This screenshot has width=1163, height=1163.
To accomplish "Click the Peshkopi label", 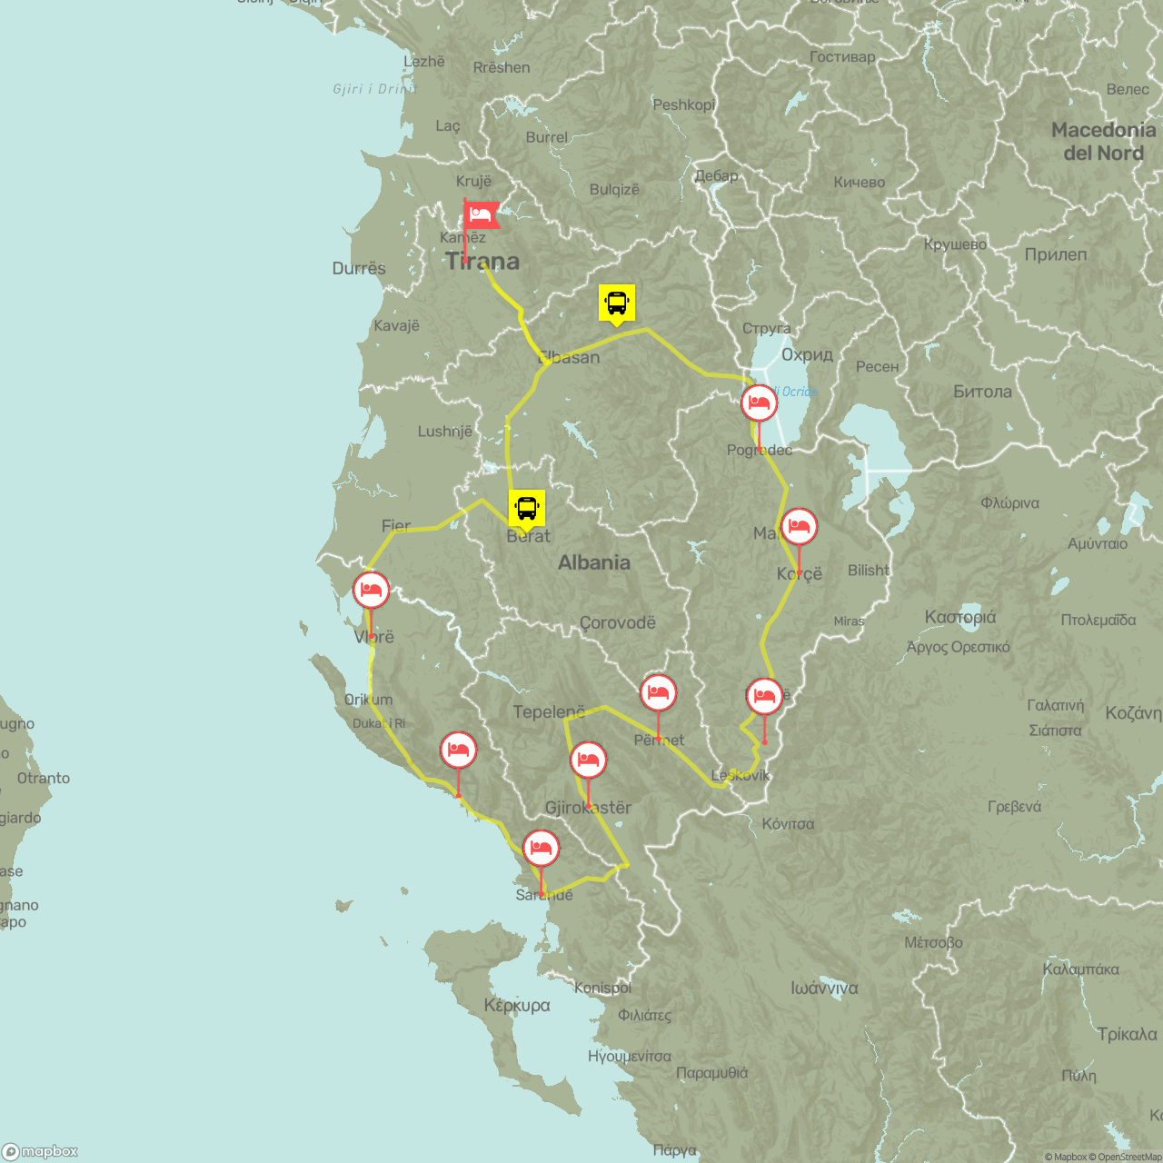I will [683, 105].
